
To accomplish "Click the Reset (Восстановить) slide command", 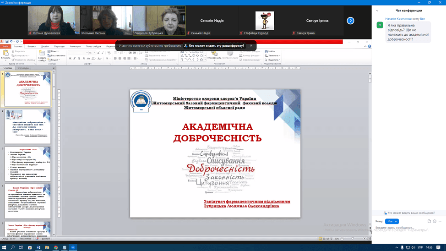I will pos(56,55).
